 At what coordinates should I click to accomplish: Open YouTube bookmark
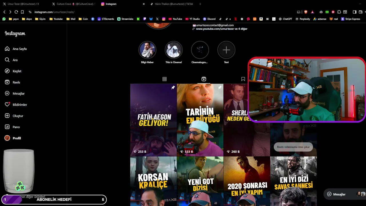pyautogui.click(x=175, y=19)
